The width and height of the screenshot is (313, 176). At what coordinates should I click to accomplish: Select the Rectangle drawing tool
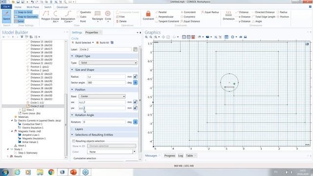tap(97, 16)
